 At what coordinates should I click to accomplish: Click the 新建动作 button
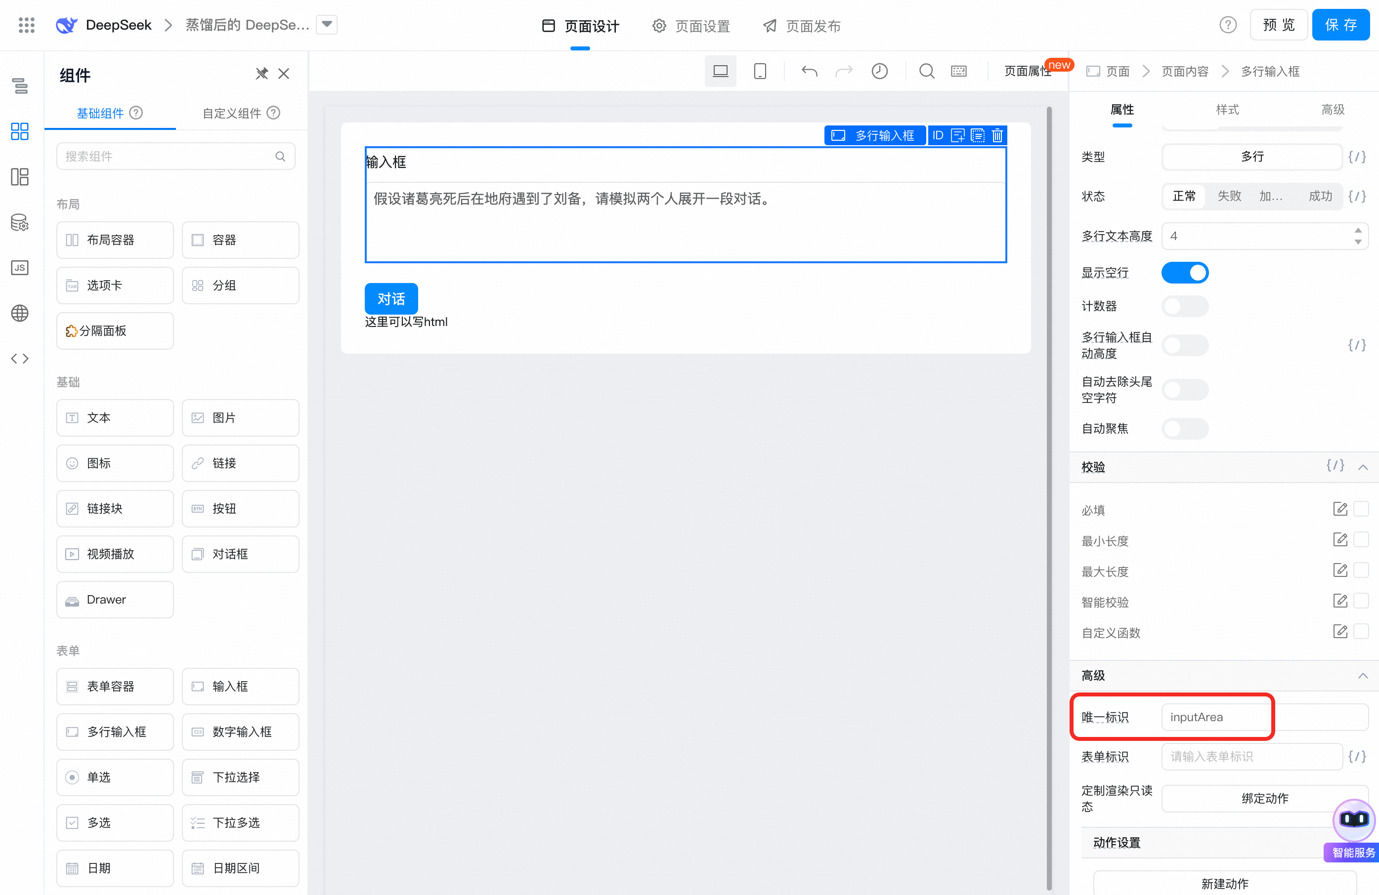click(x=1225, y=884)
